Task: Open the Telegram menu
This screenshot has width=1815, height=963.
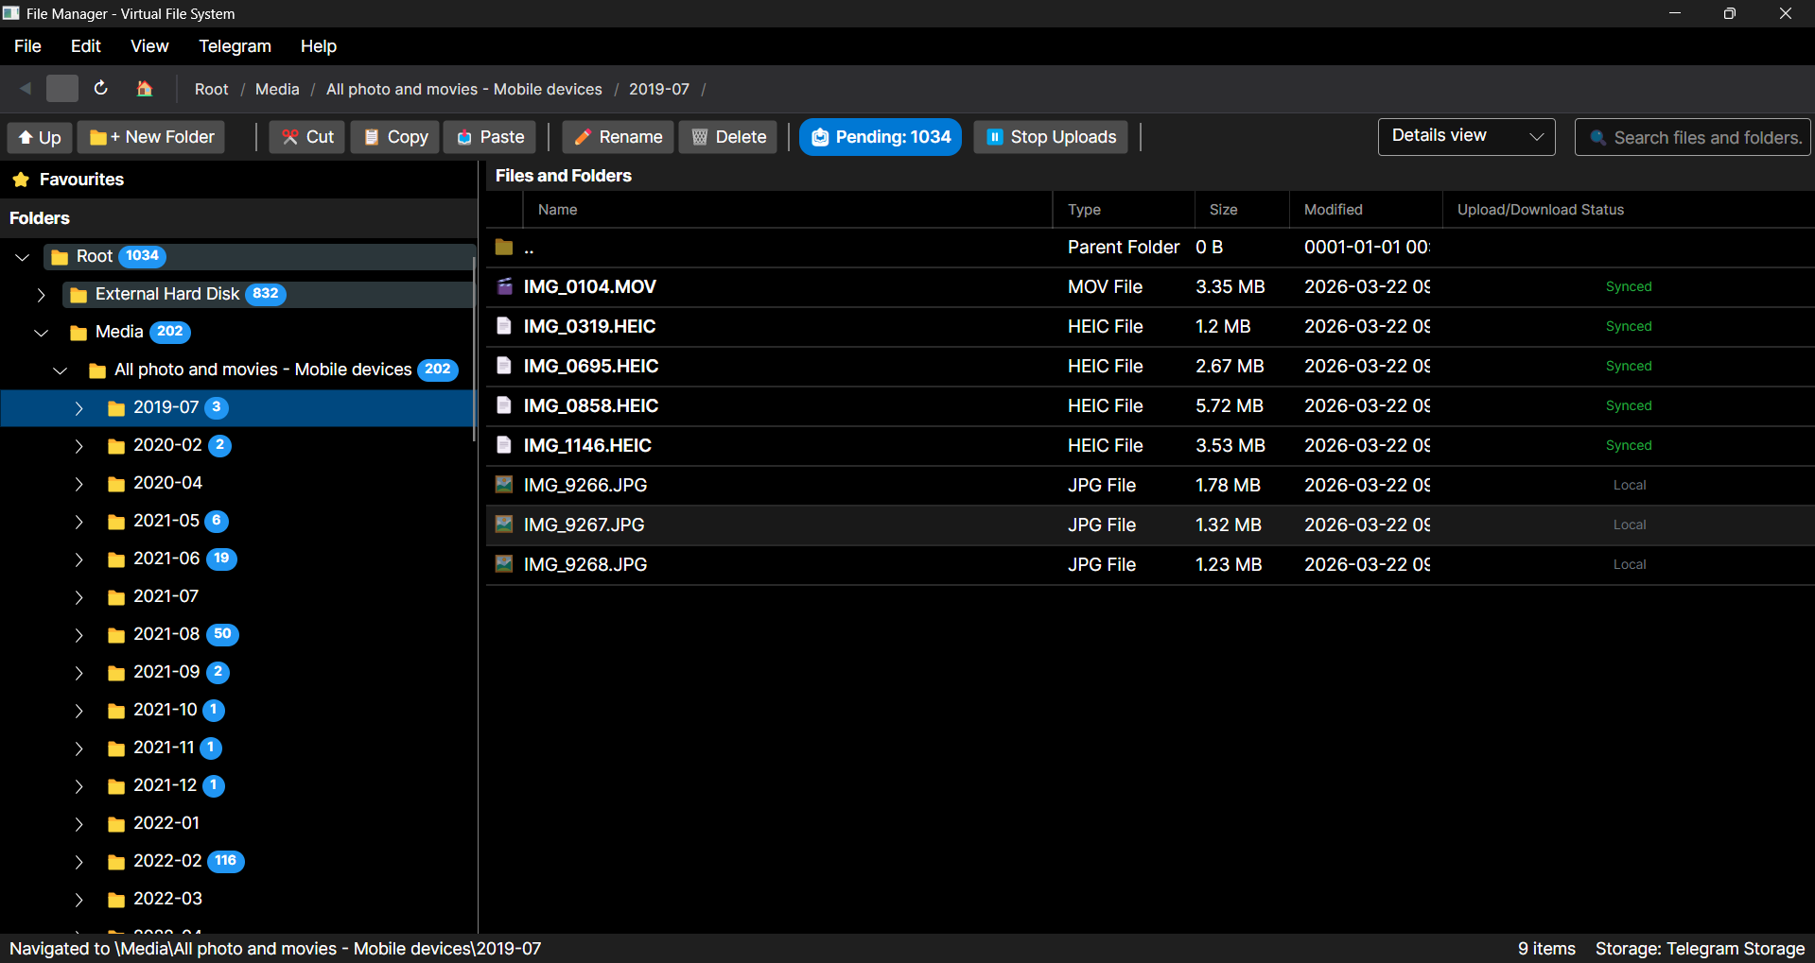Action: [235, 46]
